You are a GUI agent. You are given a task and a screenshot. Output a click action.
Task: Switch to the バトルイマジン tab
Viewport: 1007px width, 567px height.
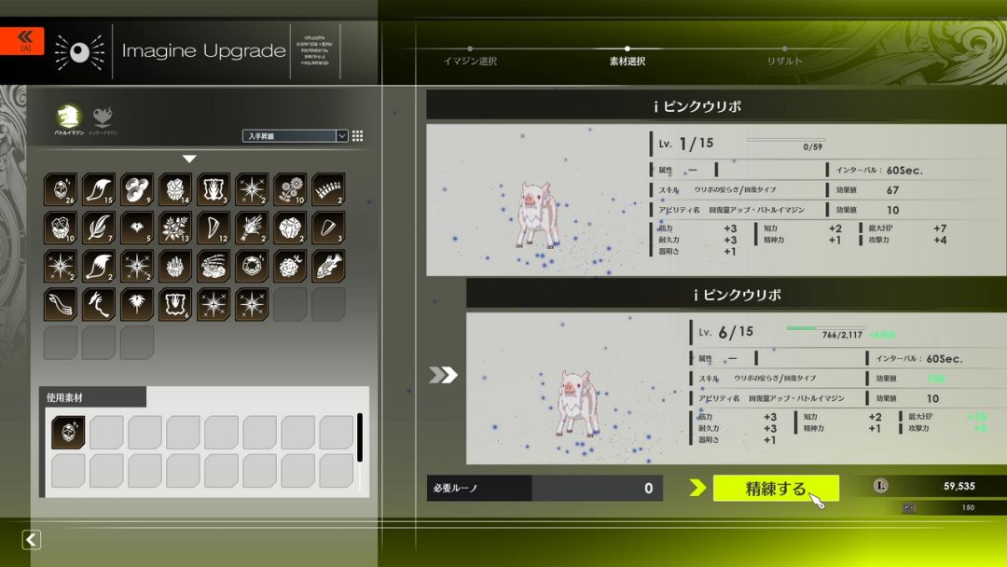[x=67, y=118]
